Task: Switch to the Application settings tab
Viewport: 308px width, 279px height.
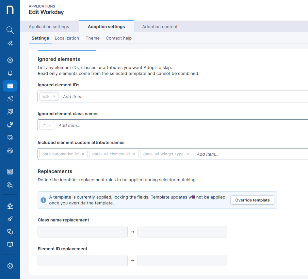Action: (x=49, y=27)
